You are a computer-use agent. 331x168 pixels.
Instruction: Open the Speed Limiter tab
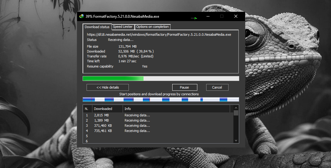123,27
